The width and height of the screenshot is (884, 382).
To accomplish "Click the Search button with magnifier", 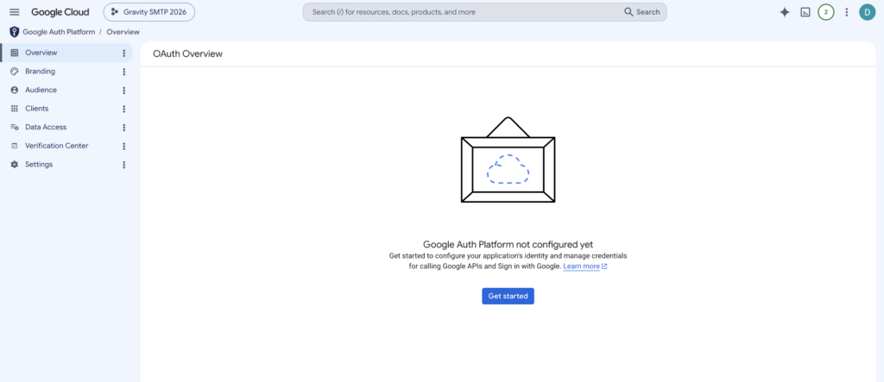I will point(641,12).
